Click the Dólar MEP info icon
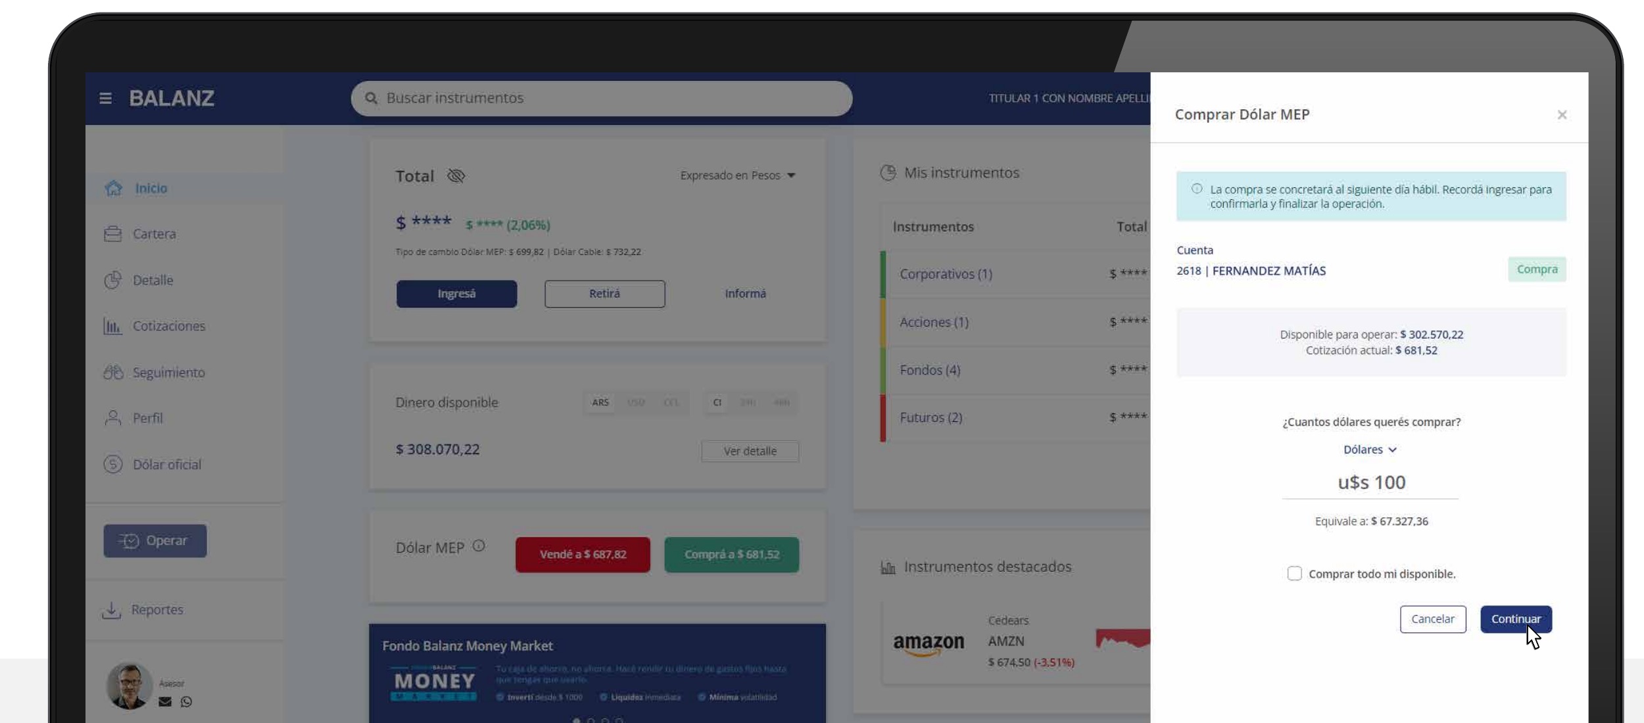1644x723 pixels. pyautogui.click(x=479, y=546)
